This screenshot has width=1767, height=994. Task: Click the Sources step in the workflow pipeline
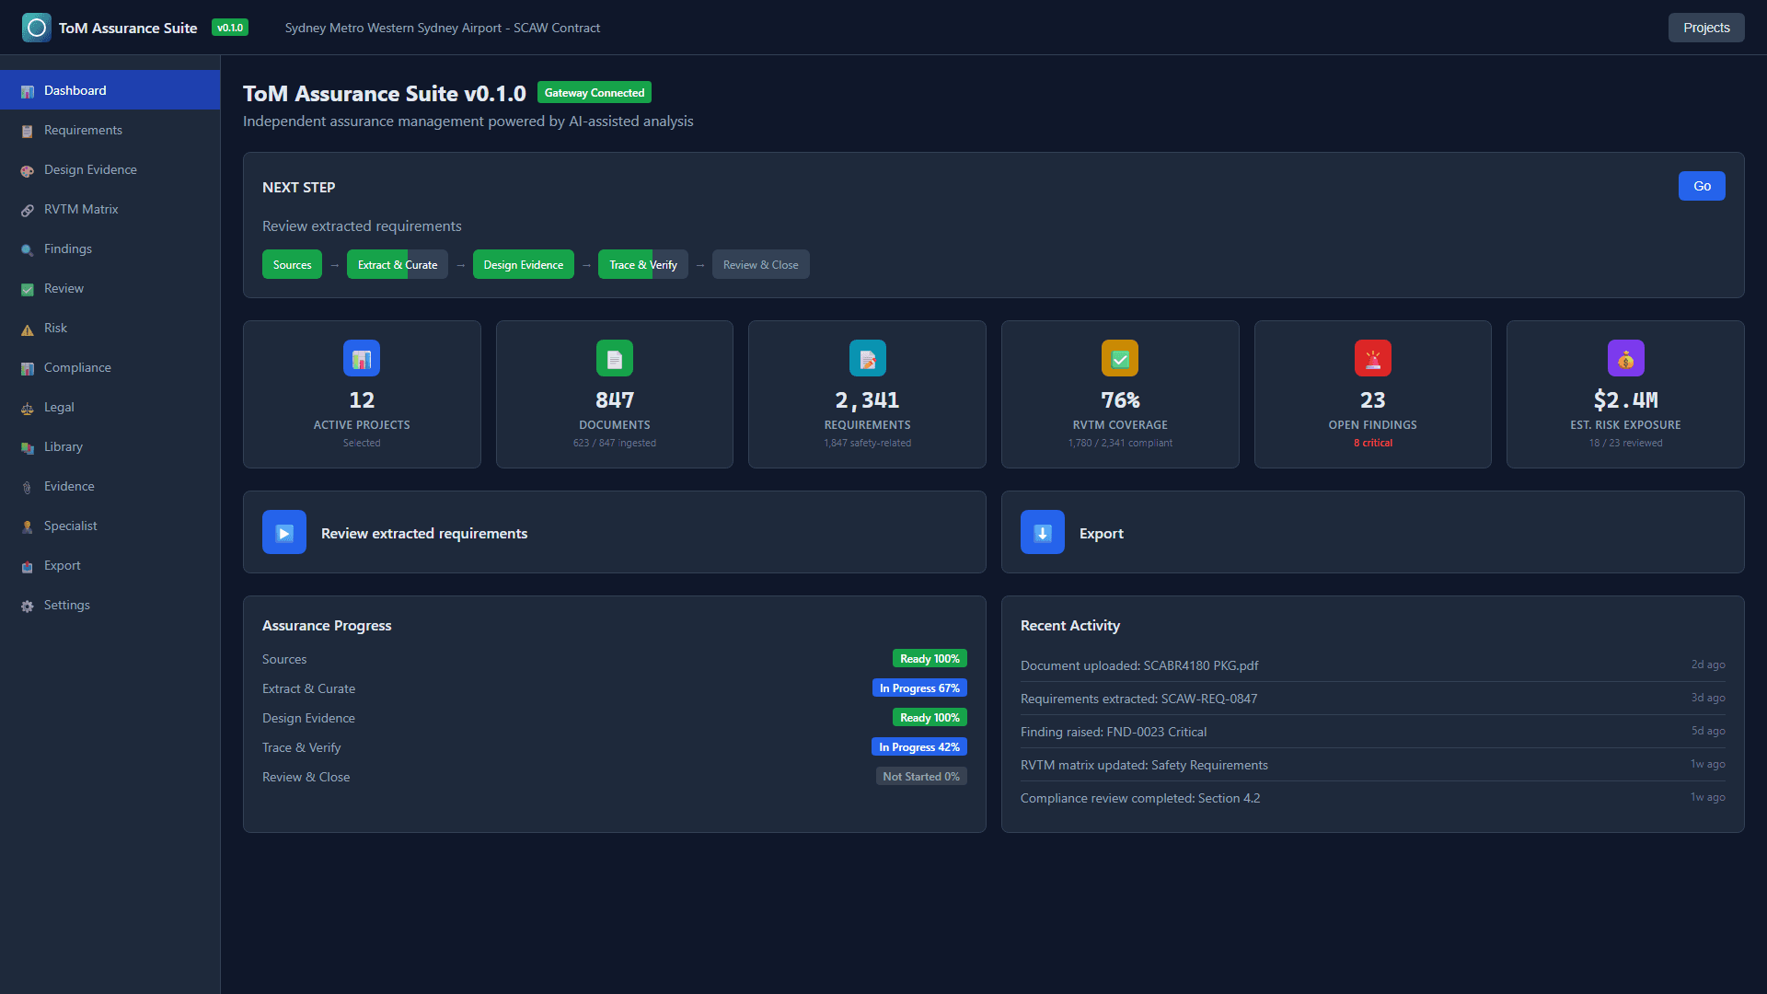(x=292, y=264)
